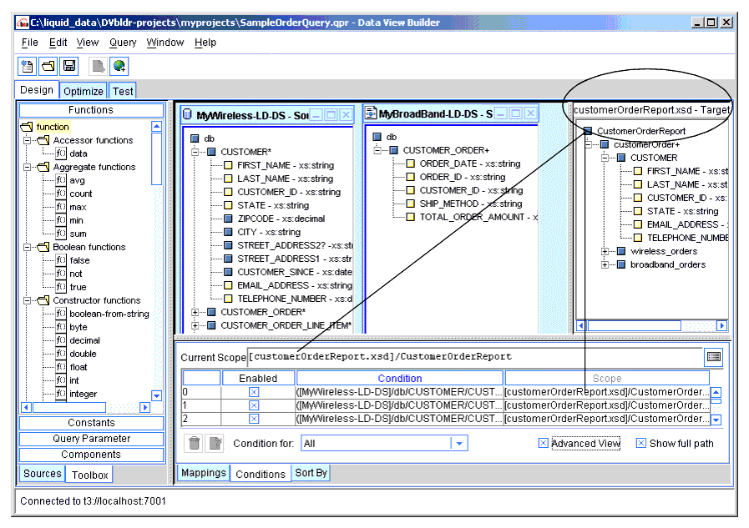Click the ORDER_DATE element icon
The height and width of the screenshot is (528, 749).
click(410, 163)
